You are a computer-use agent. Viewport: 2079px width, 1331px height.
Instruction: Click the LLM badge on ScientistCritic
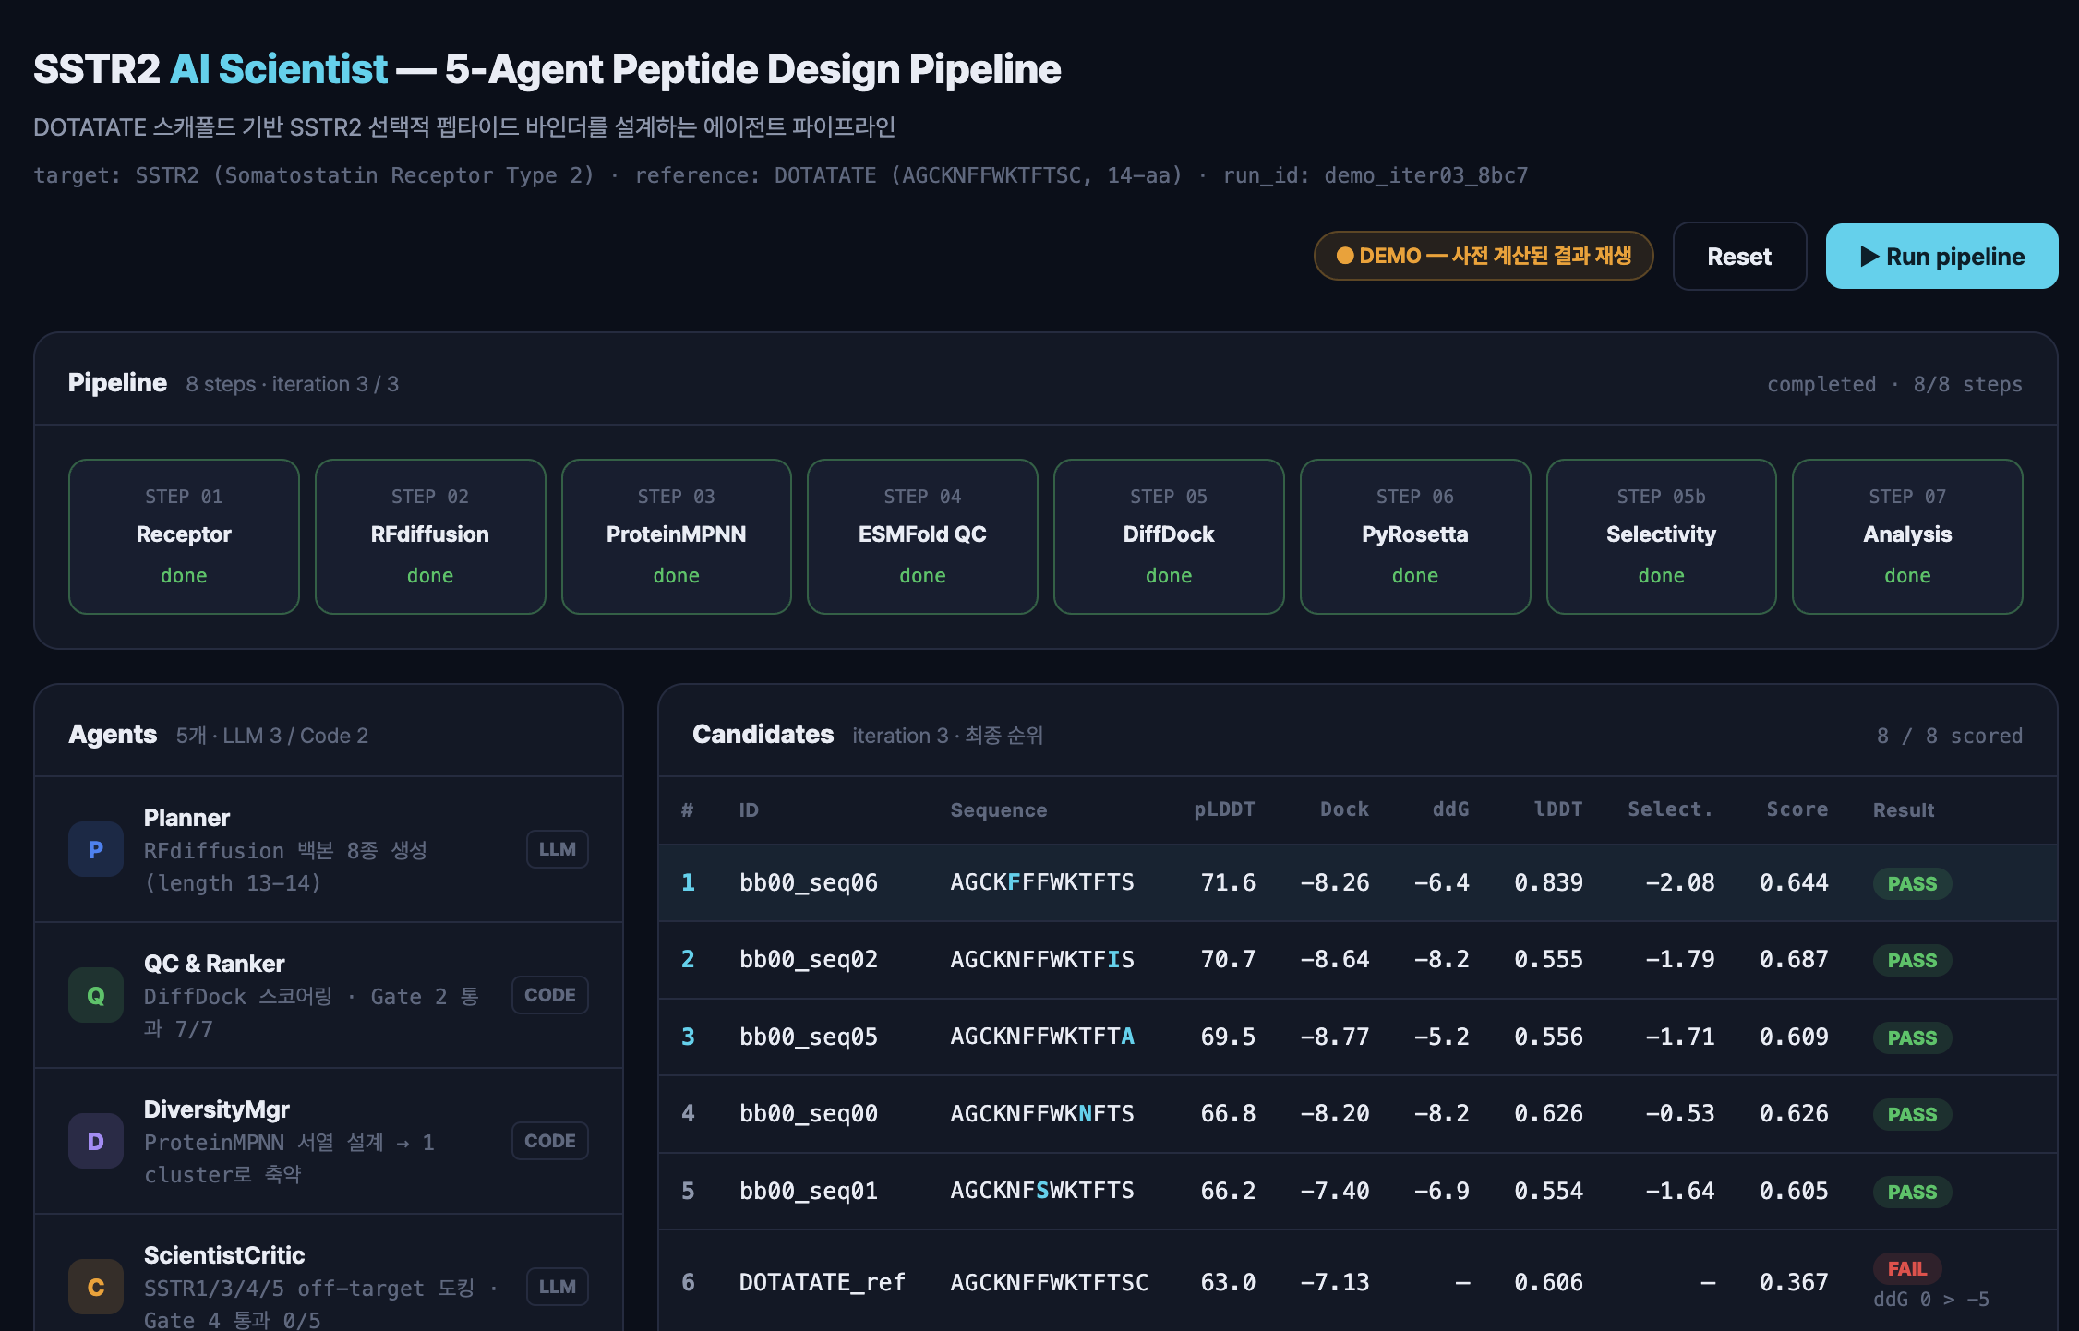[558, 1287]
